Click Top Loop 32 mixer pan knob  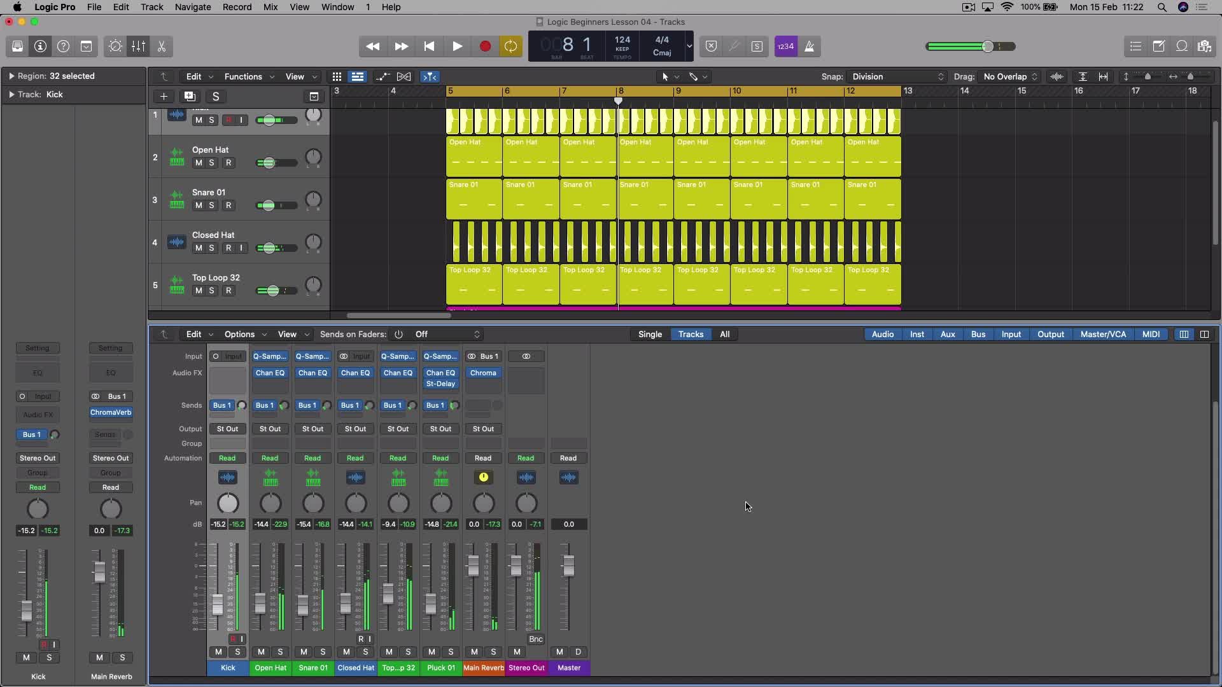point(398,503)
